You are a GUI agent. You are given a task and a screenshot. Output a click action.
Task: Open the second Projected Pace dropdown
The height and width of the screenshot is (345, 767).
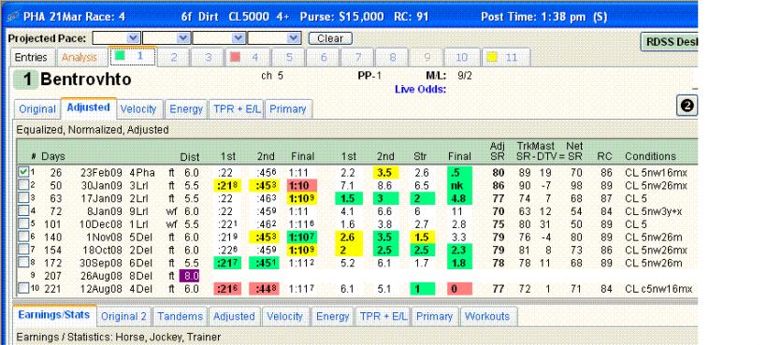pyautogui.click(x=166, y=38)
